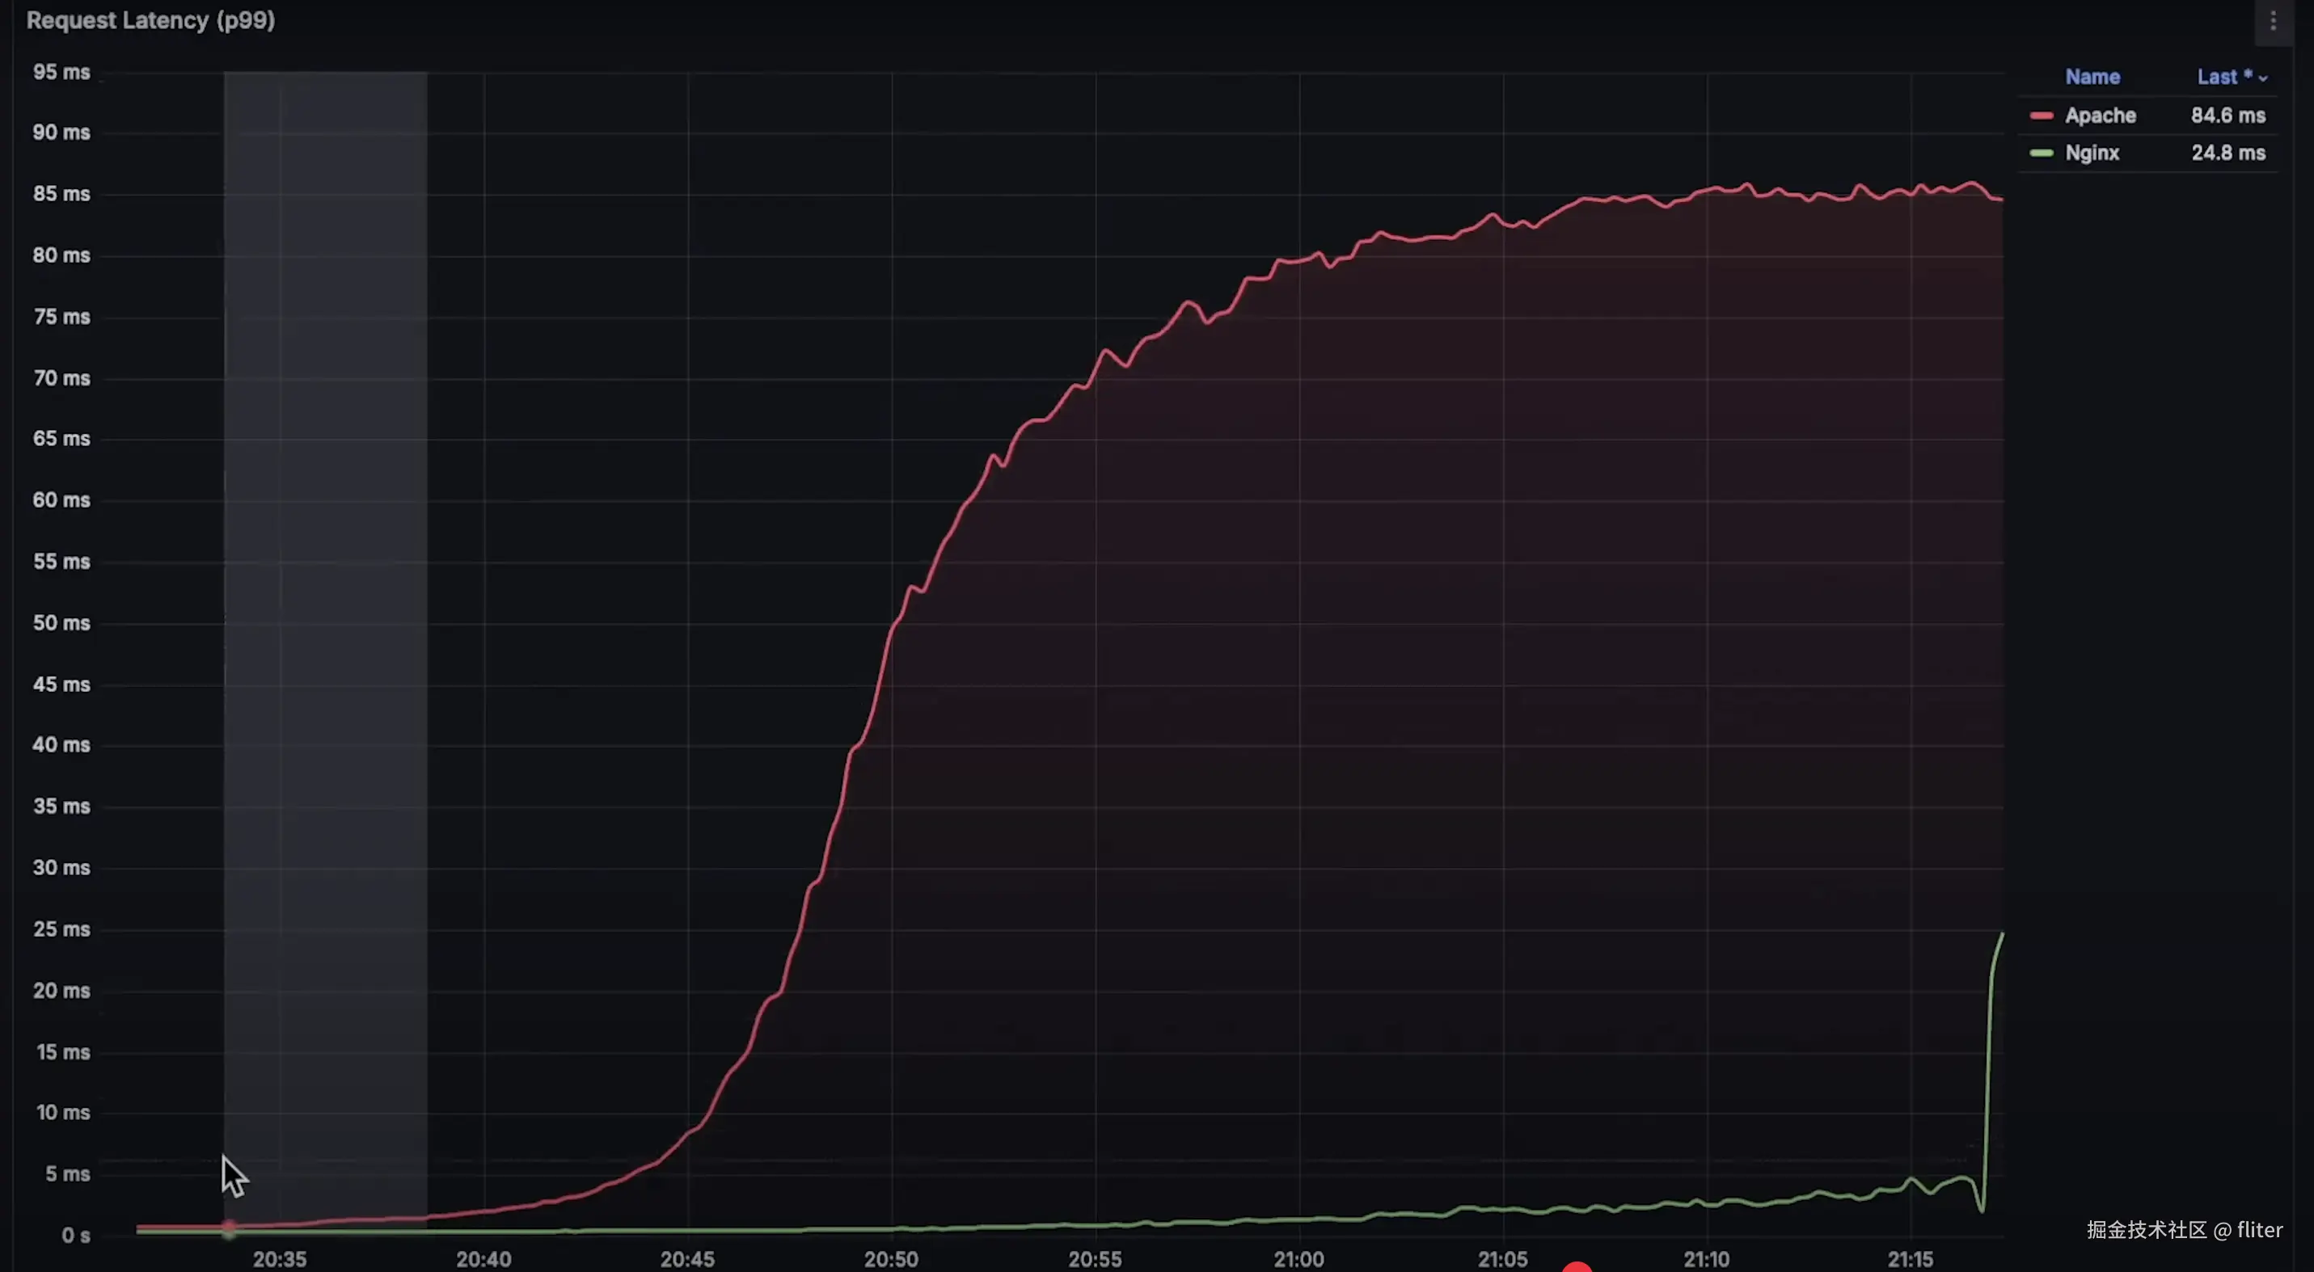Click the red data point marker near 20:34

[229, 1225]
